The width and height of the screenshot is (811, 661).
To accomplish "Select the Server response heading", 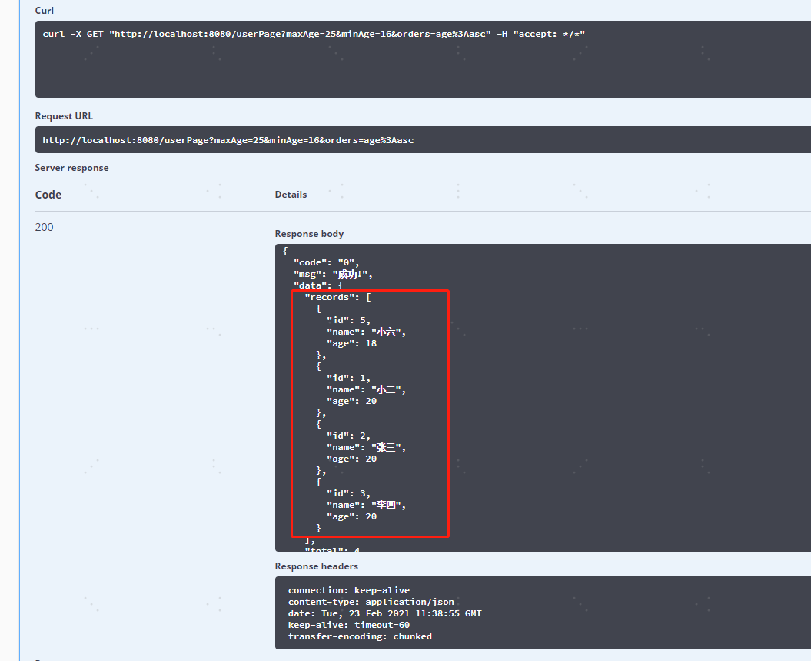I will tap(71, 168).
